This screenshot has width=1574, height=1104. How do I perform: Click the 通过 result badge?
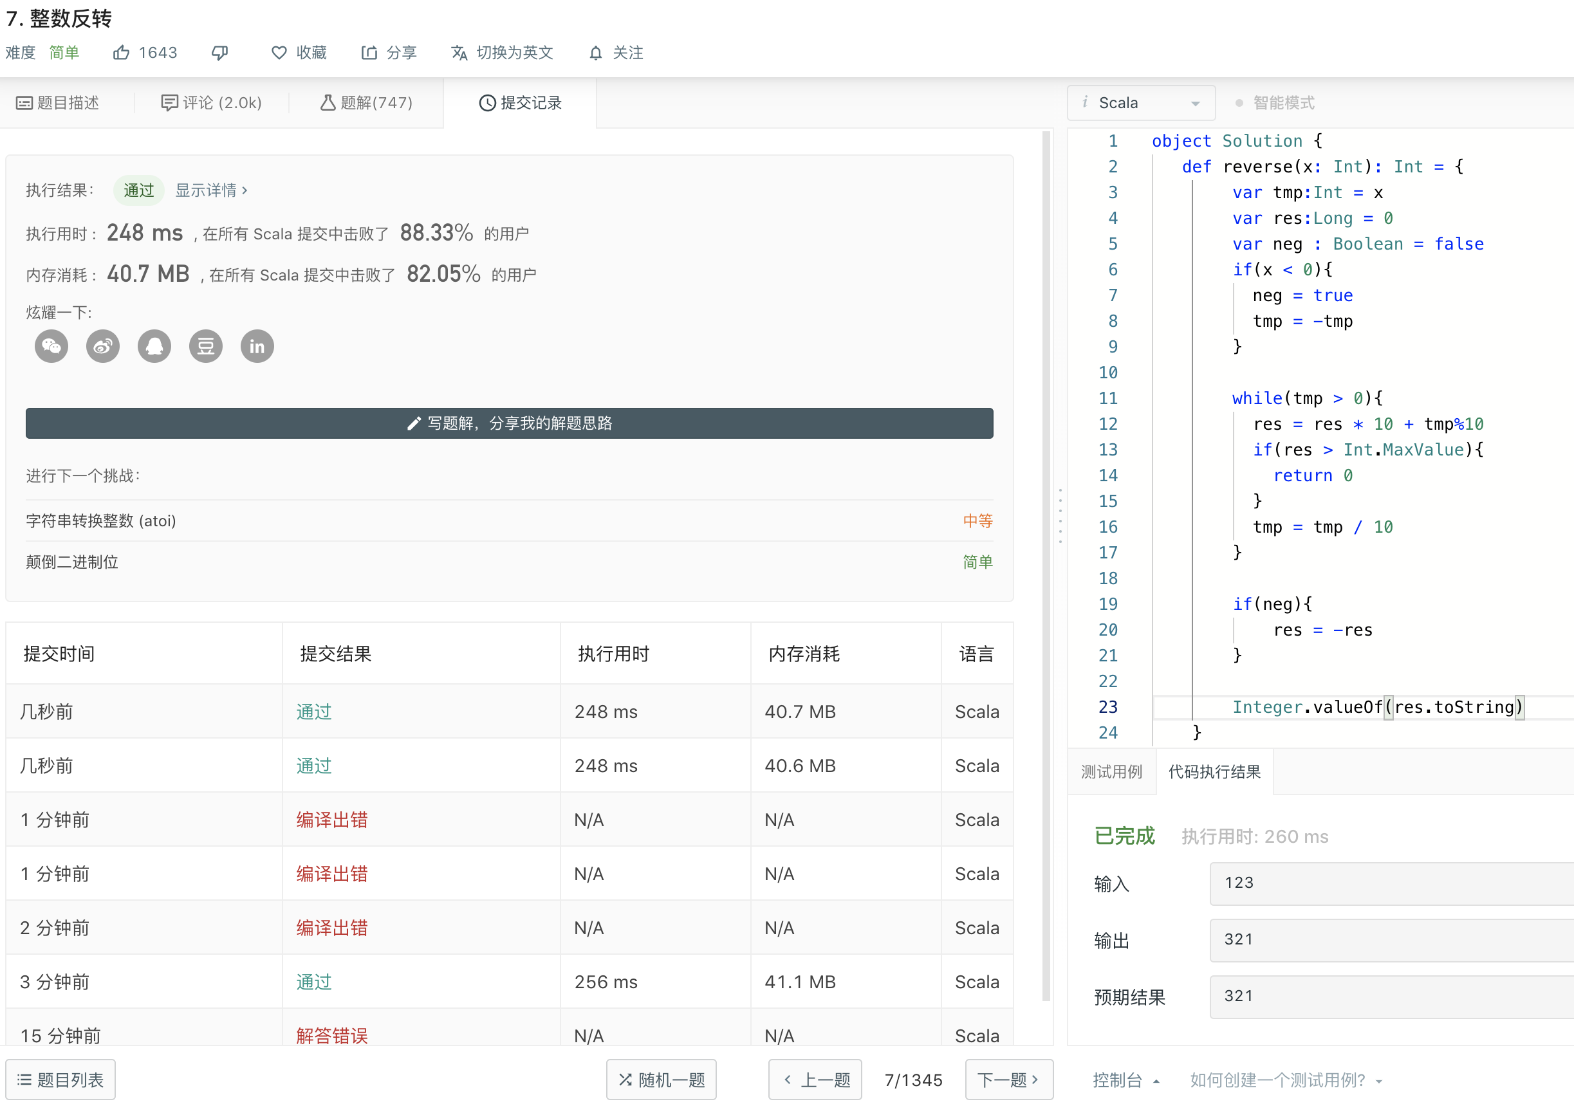coord(138,190)
